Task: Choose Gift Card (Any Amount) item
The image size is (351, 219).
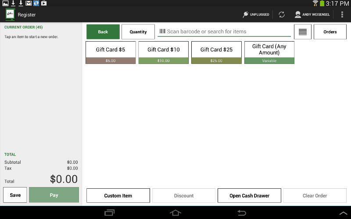Action: click(x=269, y=53)
